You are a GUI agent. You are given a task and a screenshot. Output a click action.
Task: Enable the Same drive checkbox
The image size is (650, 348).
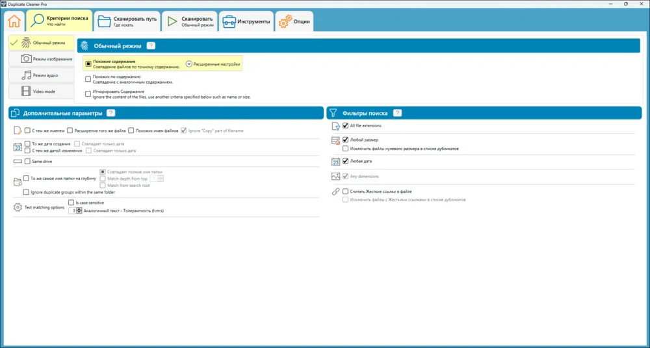27,161
